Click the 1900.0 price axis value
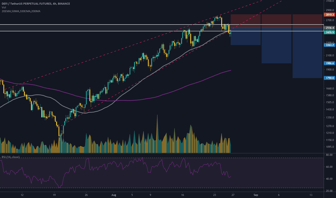Viewport: 336px width, 198px height. point(330,69)
